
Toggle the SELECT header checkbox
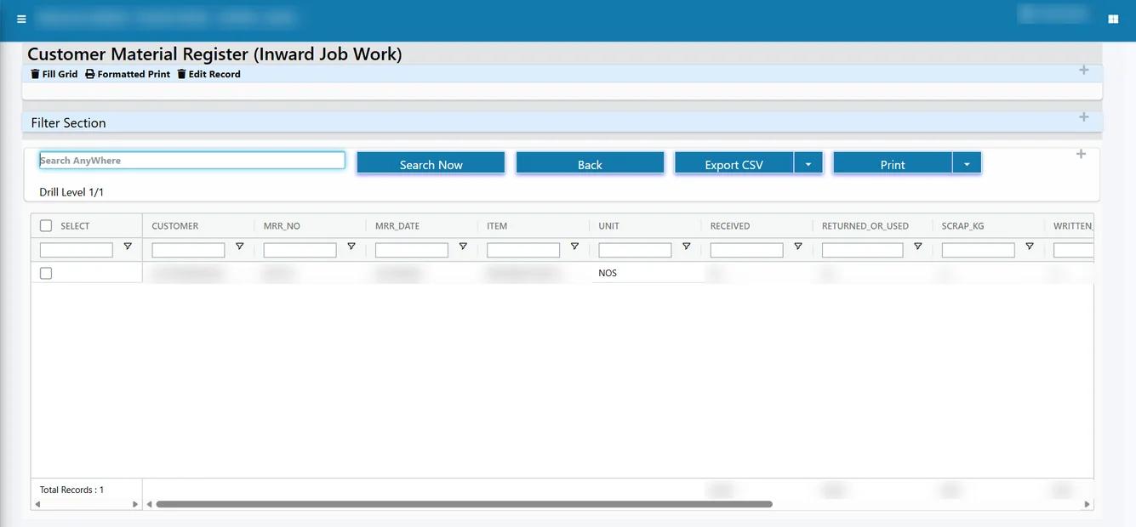click(x=46, y=226)
